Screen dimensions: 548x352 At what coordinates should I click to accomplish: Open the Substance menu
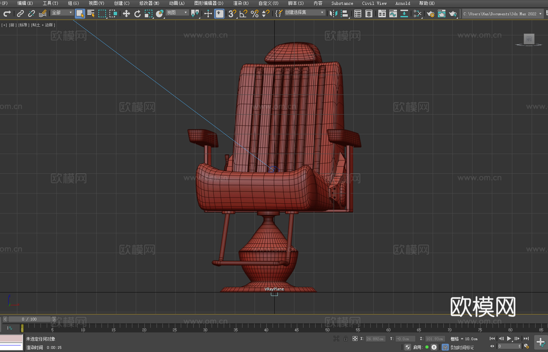pos(342,3)
